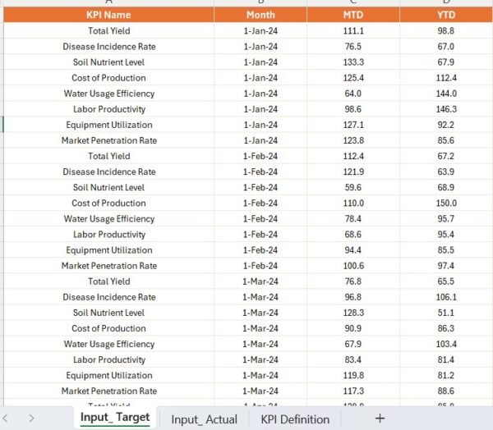This screenshot has height=430, width=493.
Task: Click MTD value 133.3
Action: (x=353, y=62)
